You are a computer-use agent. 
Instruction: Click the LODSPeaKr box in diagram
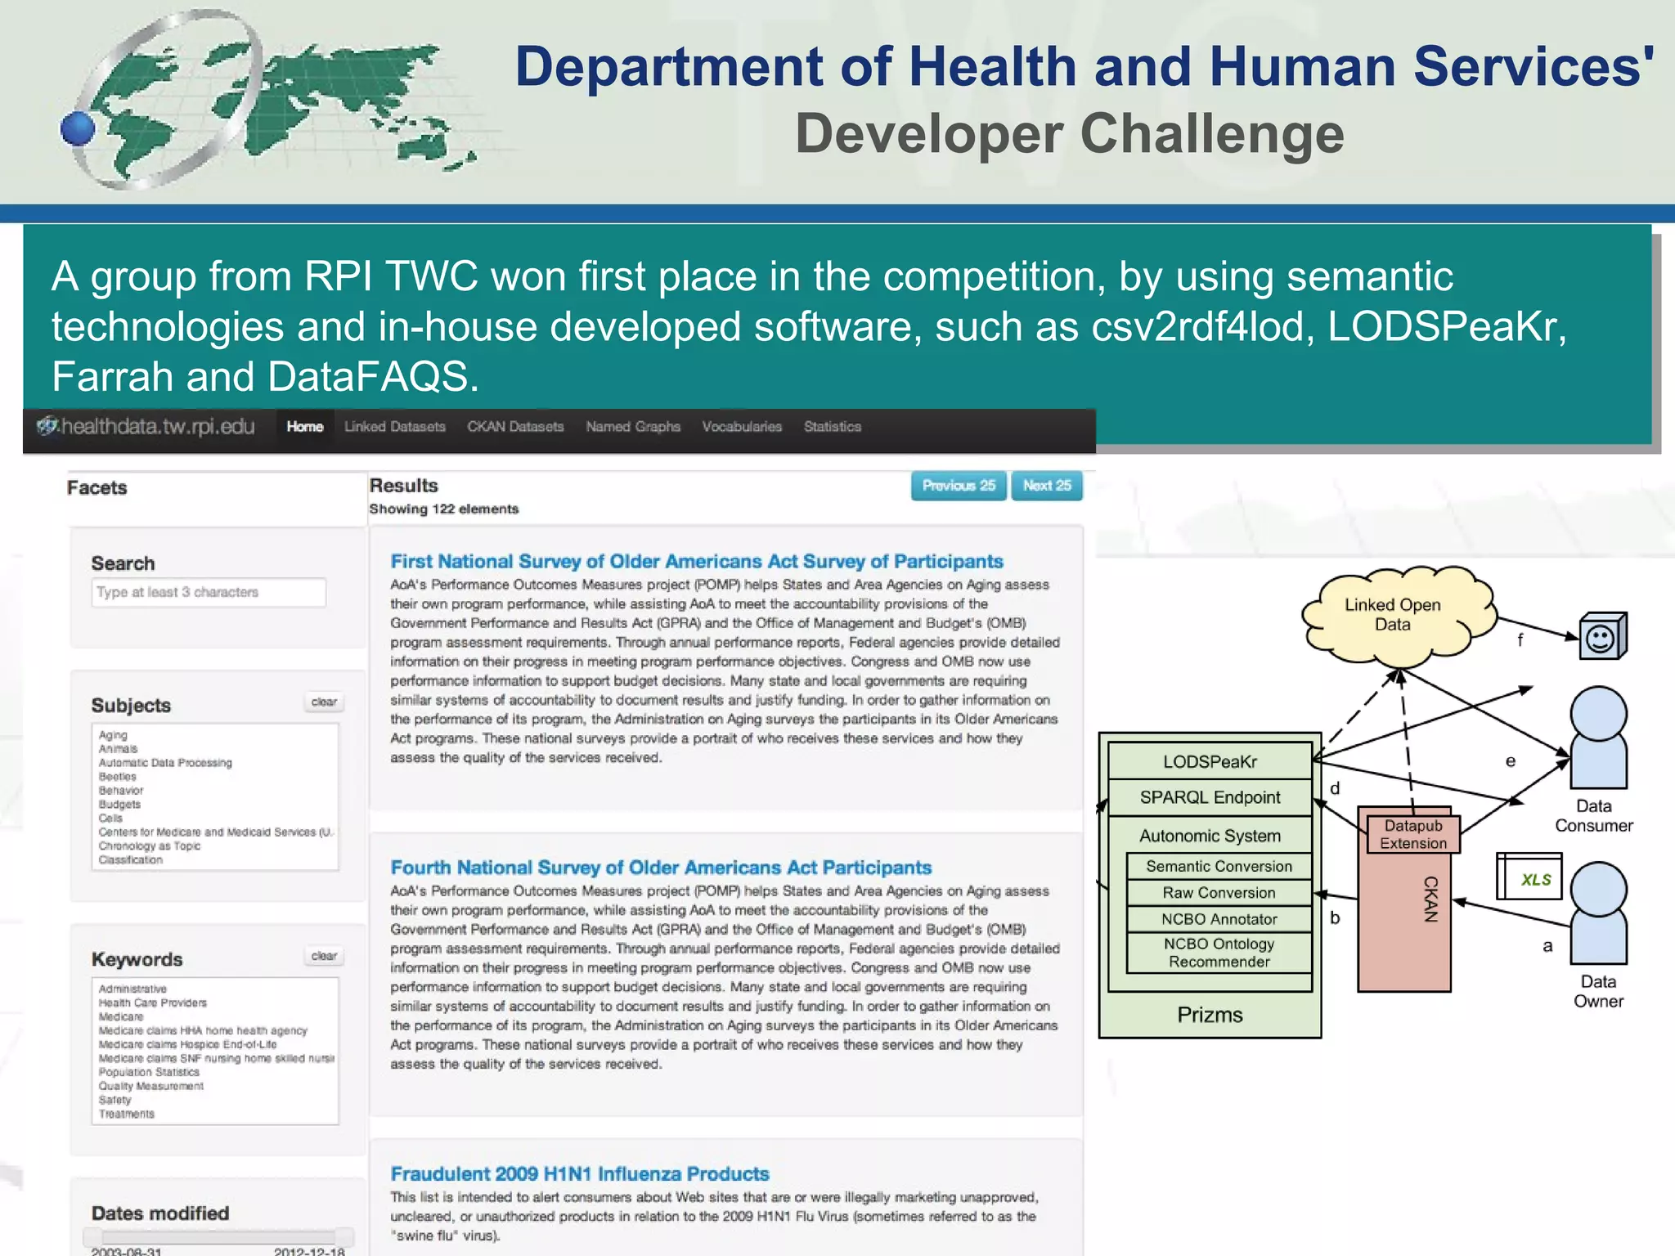pyautogui.click(x=1210, y=761)
